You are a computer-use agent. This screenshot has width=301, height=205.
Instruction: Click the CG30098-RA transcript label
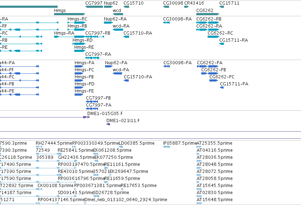coord(177,19)
